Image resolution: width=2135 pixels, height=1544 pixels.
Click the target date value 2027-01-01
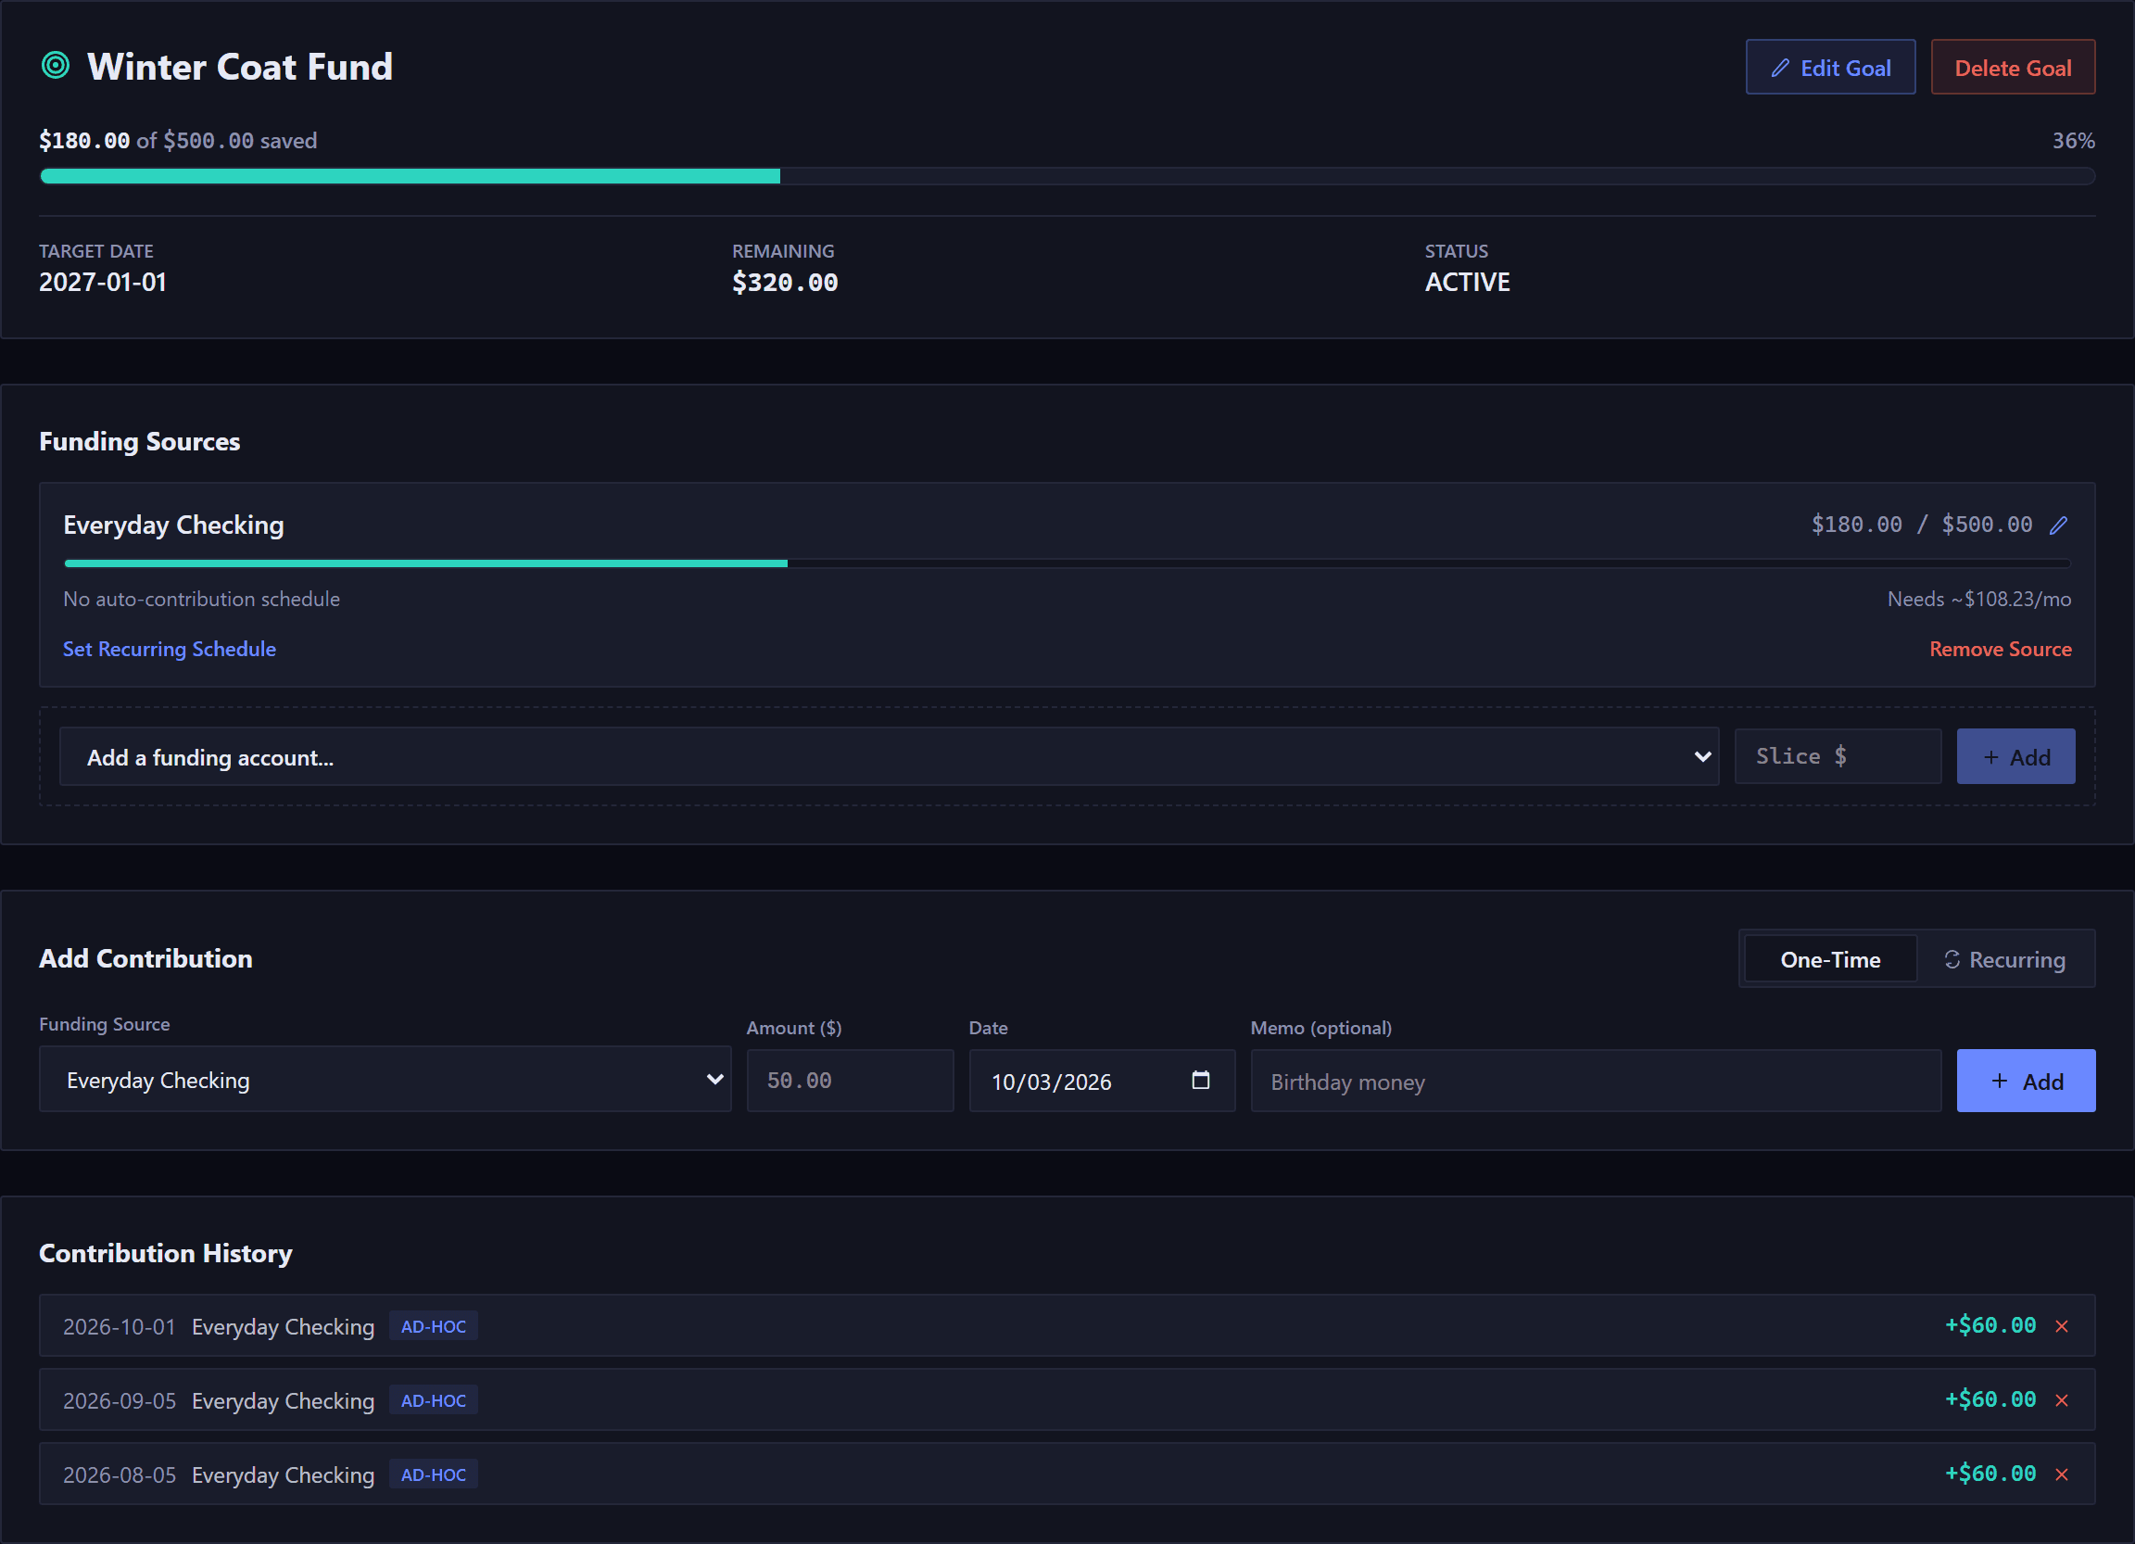tap(103, 282)
